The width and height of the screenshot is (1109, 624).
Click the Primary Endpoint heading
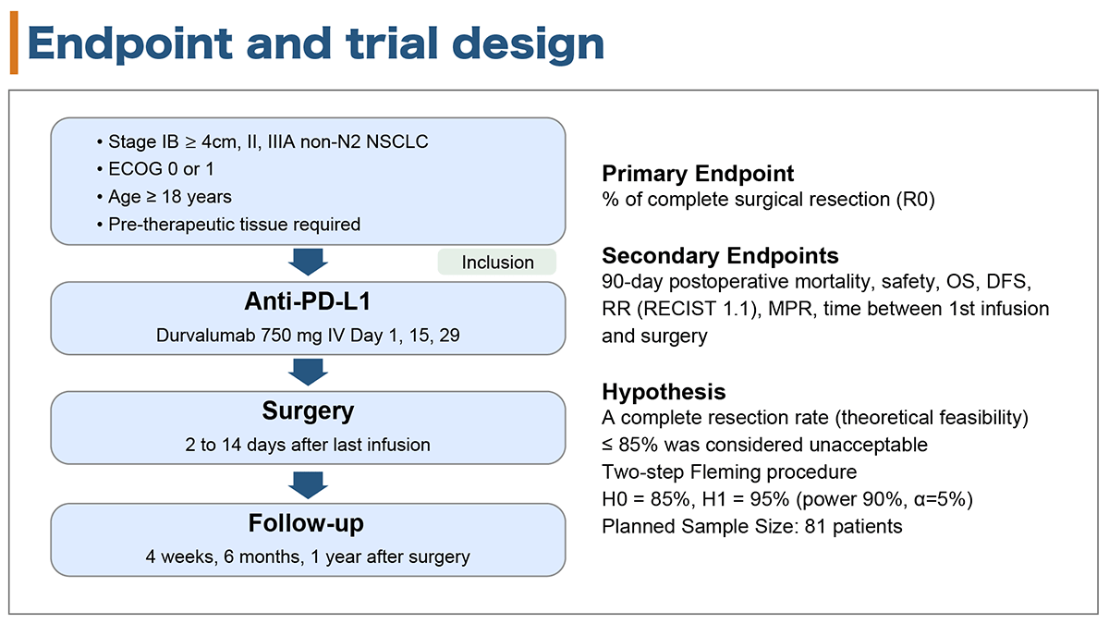point(698,173)
